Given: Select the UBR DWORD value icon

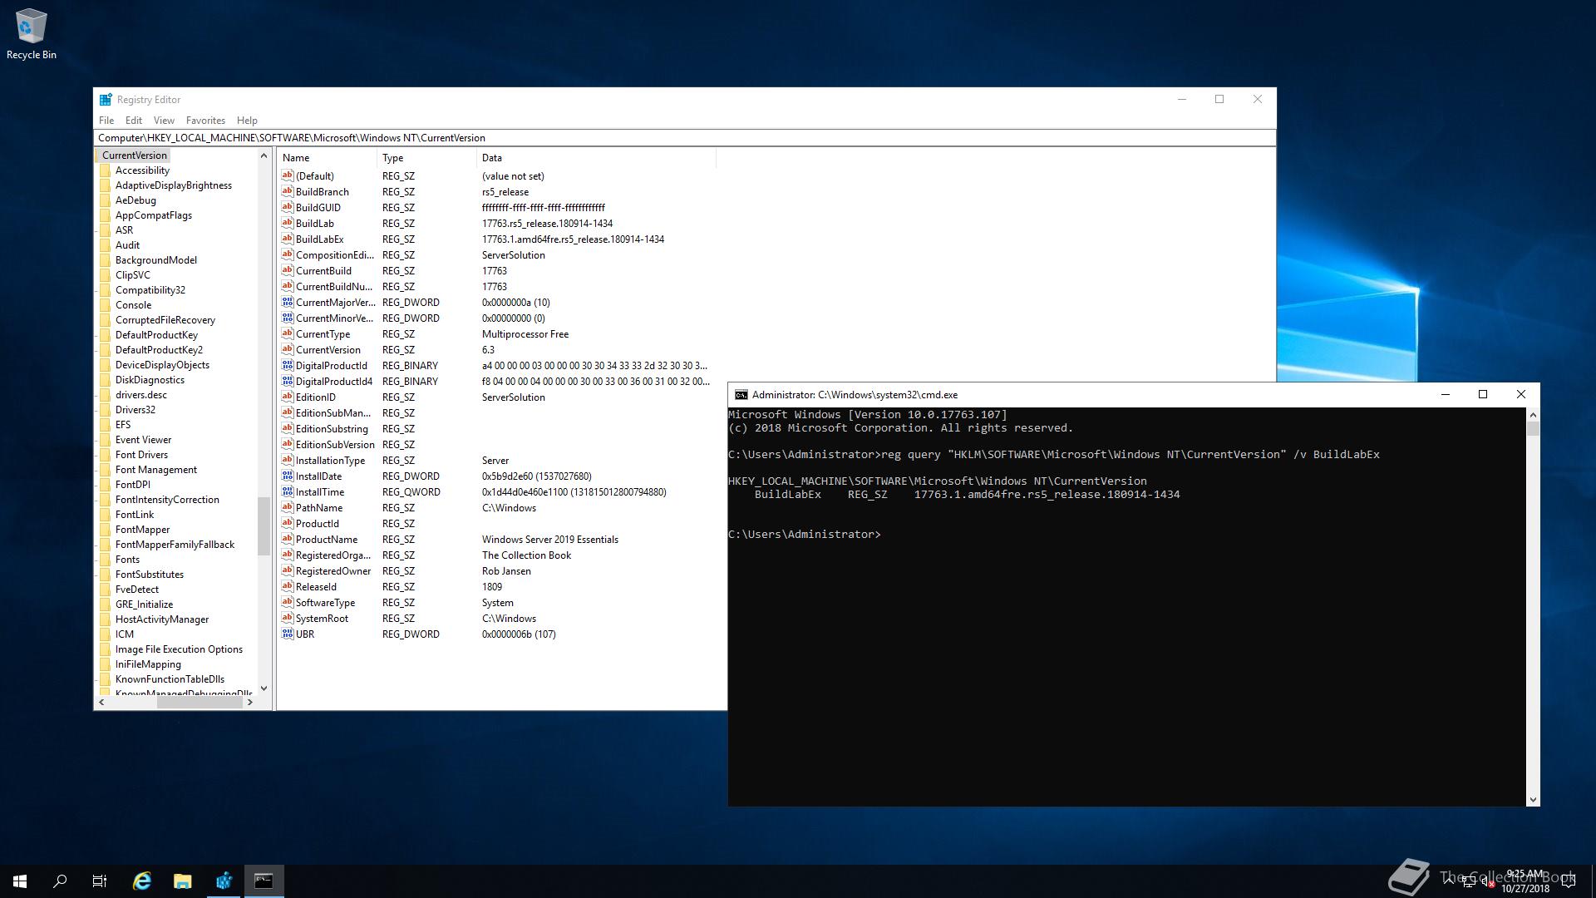Looking at the screenshot, I should coord(288,634).
